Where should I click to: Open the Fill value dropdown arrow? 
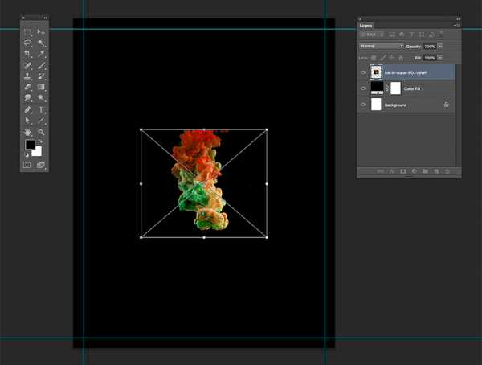[440, 58]
